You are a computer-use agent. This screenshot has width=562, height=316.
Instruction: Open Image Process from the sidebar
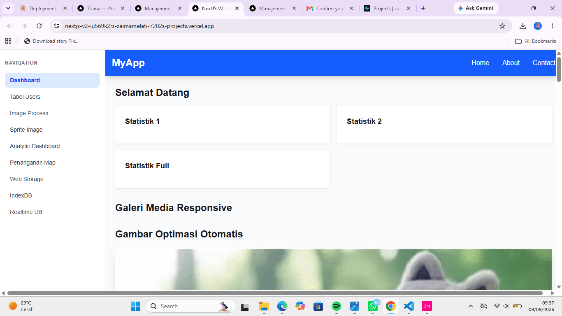pos(52,113)
